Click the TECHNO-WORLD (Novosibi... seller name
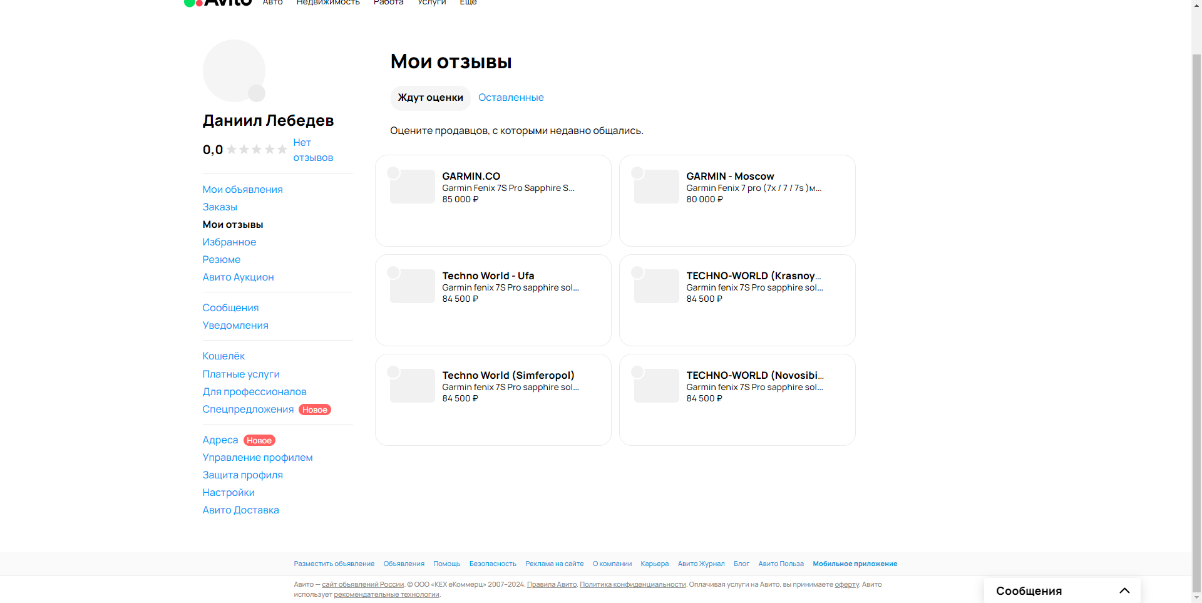The height and width of the screenshot is (603, 1202). click(755, 376)
